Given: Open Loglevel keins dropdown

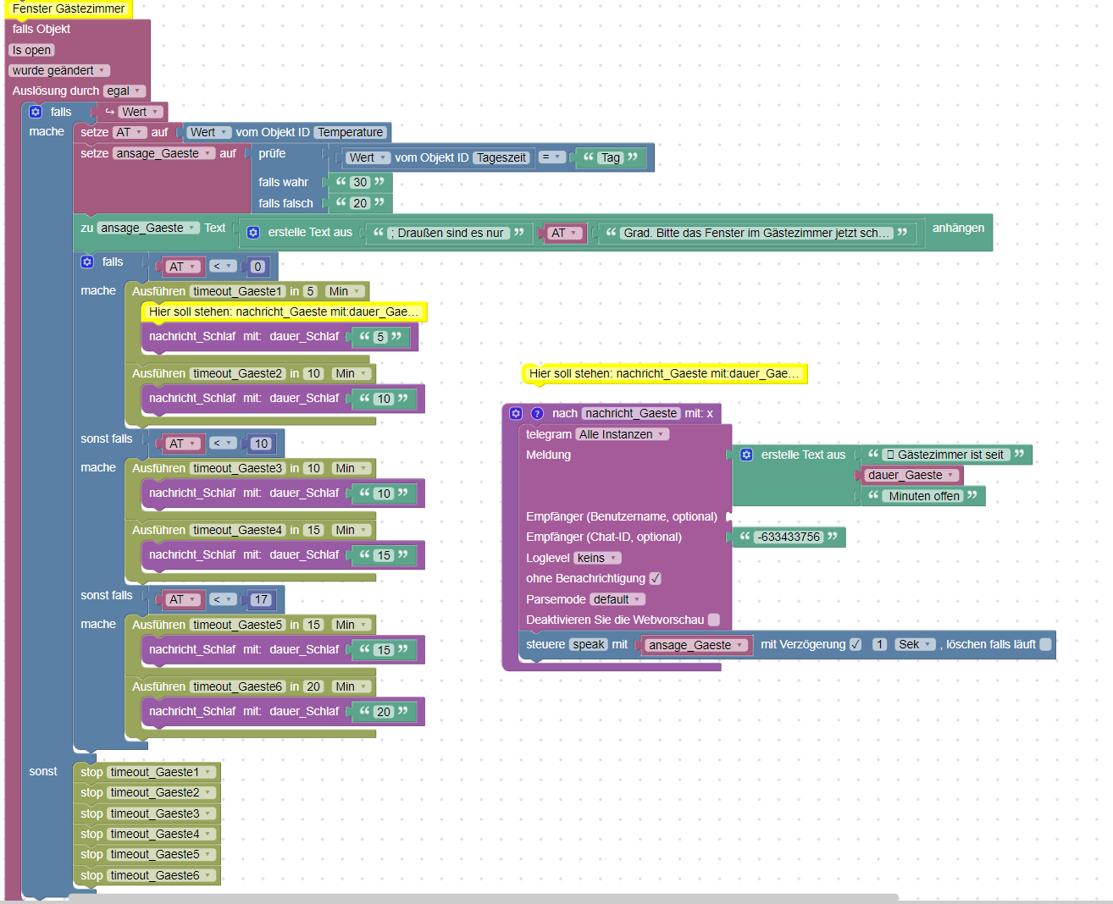Looking at the screenshot, I should pyautogui.click(x=597, y=558).
